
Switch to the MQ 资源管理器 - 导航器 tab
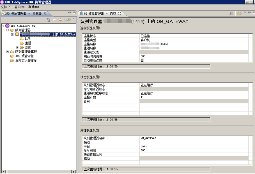click(x=24, y=13)
